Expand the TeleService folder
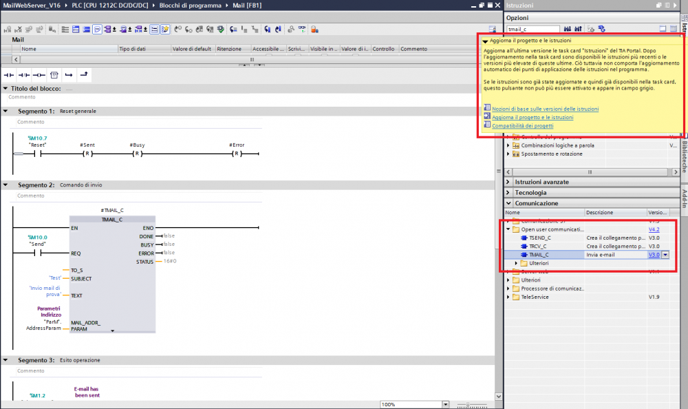The width and height of the screenshot is (688, 409). click(508, 297)
